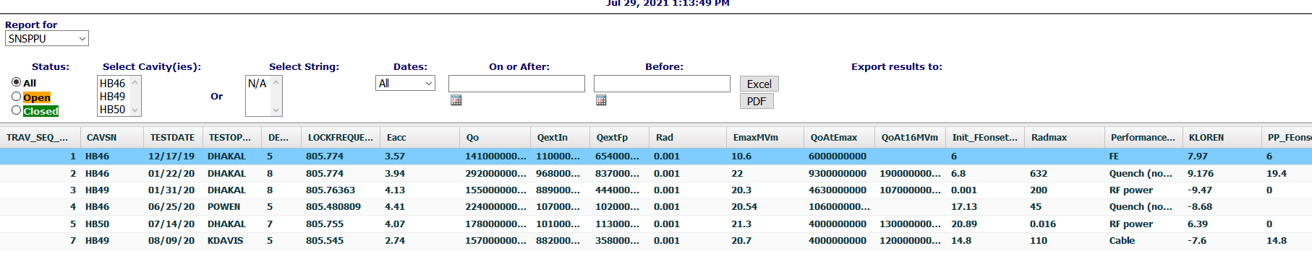Image resolution: width=1312 pixels, height=269 pixels.
Task: Sort by the TESTDATE column header
Action: pos(172,137)
